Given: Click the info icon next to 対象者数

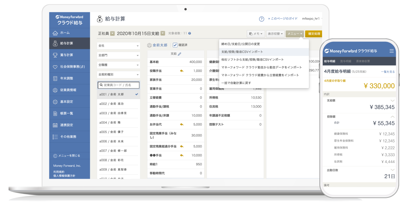Looking at the screenshot, I should pyautogui.click(x=190, y=33).
